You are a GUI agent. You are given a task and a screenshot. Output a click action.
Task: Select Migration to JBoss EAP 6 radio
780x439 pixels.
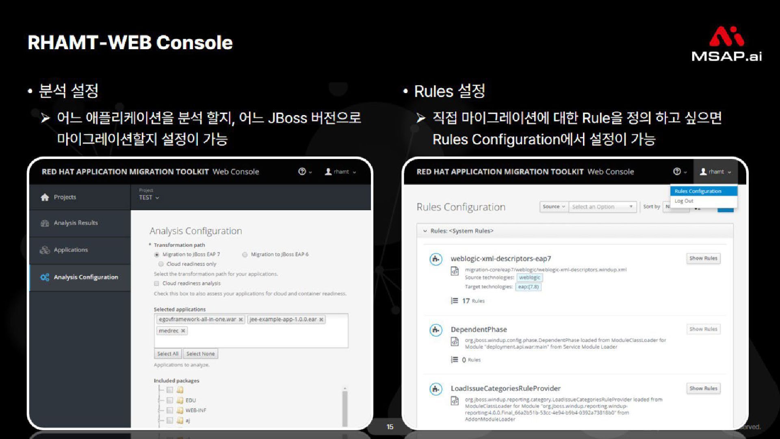(x=245, y=254)
